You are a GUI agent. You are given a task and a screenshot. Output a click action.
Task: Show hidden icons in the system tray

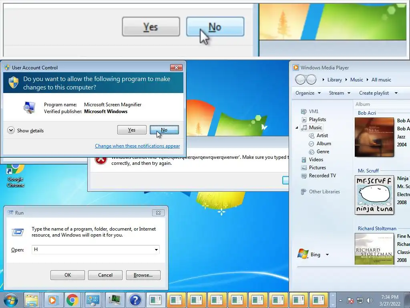point(340,300)
